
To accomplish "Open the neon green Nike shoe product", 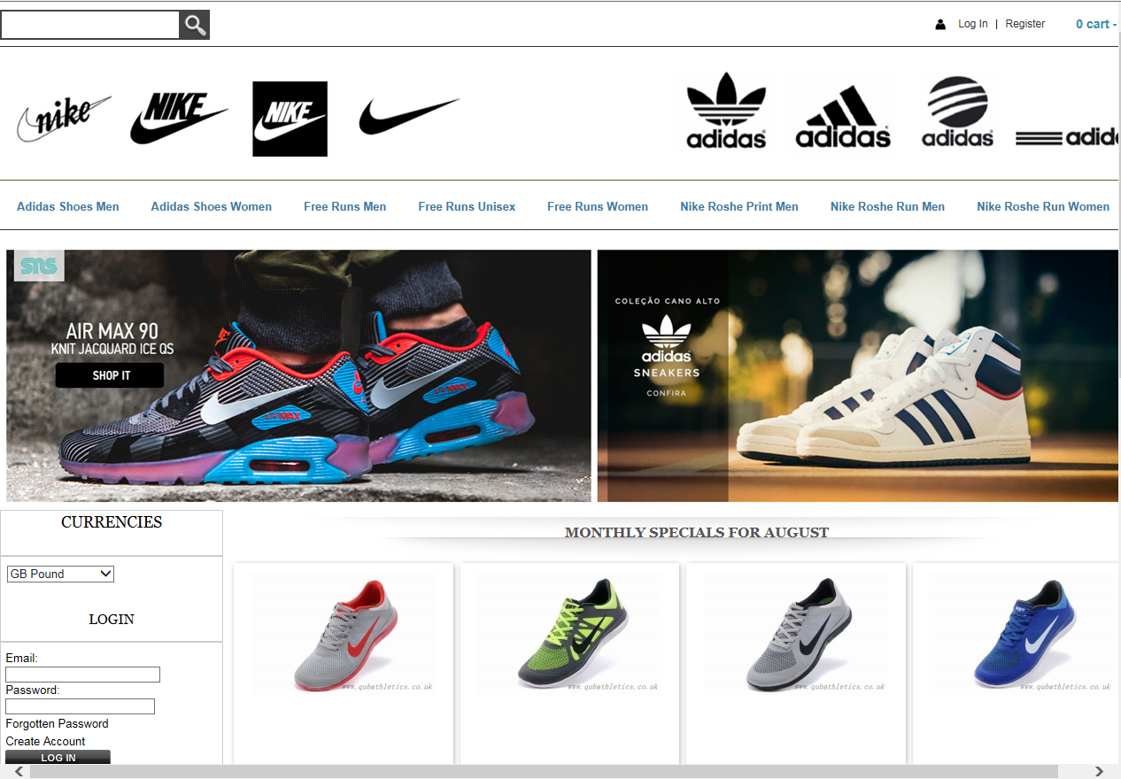I will point(570,633).
